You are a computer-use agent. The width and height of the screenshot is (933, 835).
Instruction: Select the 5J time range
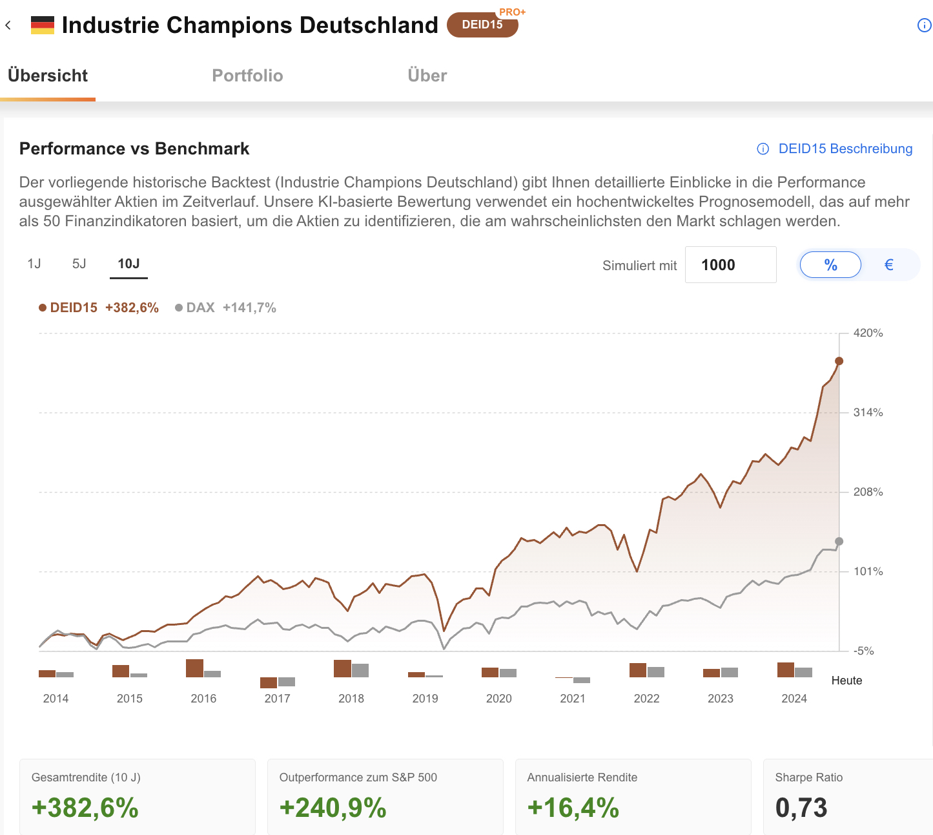(x=79, y=264)
